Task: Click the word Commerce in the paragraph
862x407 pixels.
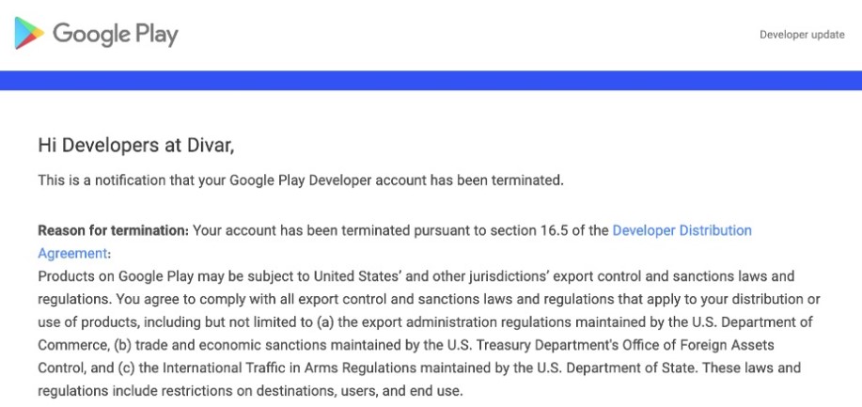Action: point(71,345)
